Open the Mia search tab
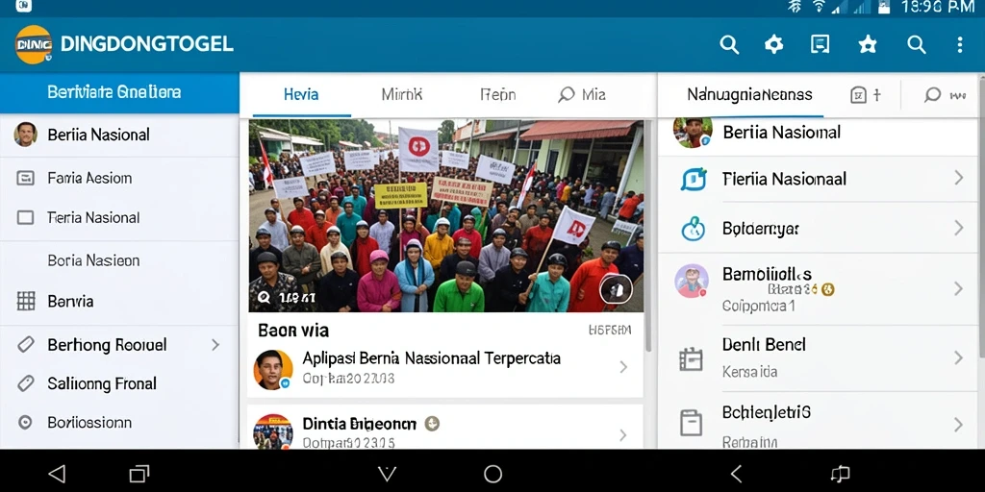 tap(582, 95)
